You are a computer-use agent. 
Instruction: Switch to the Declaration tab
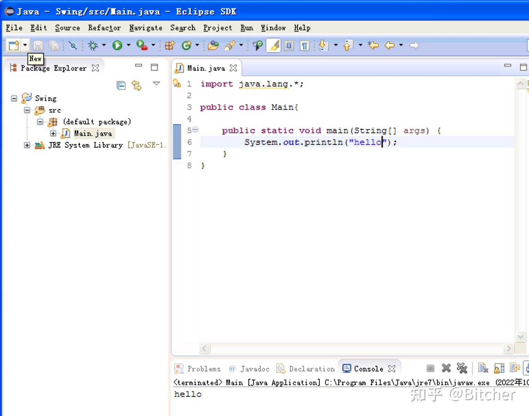pos(306,369)
